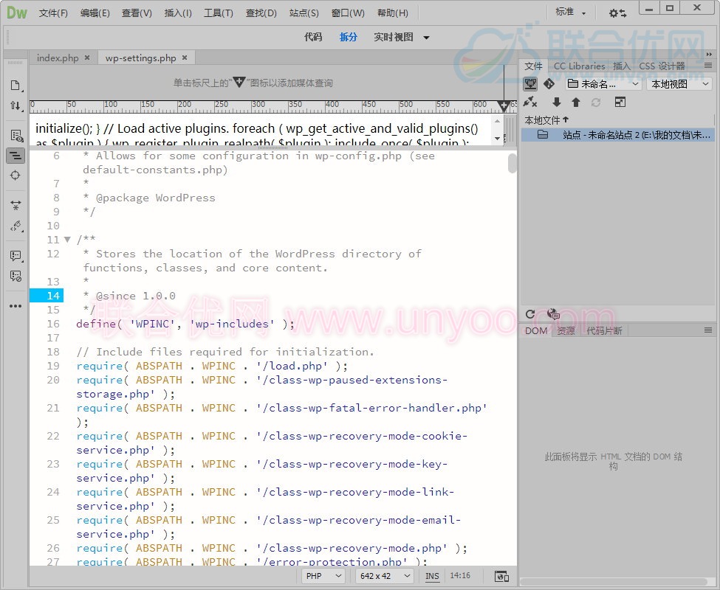Click the apply comment speech icon
The image size is (720, 590).
16,256
